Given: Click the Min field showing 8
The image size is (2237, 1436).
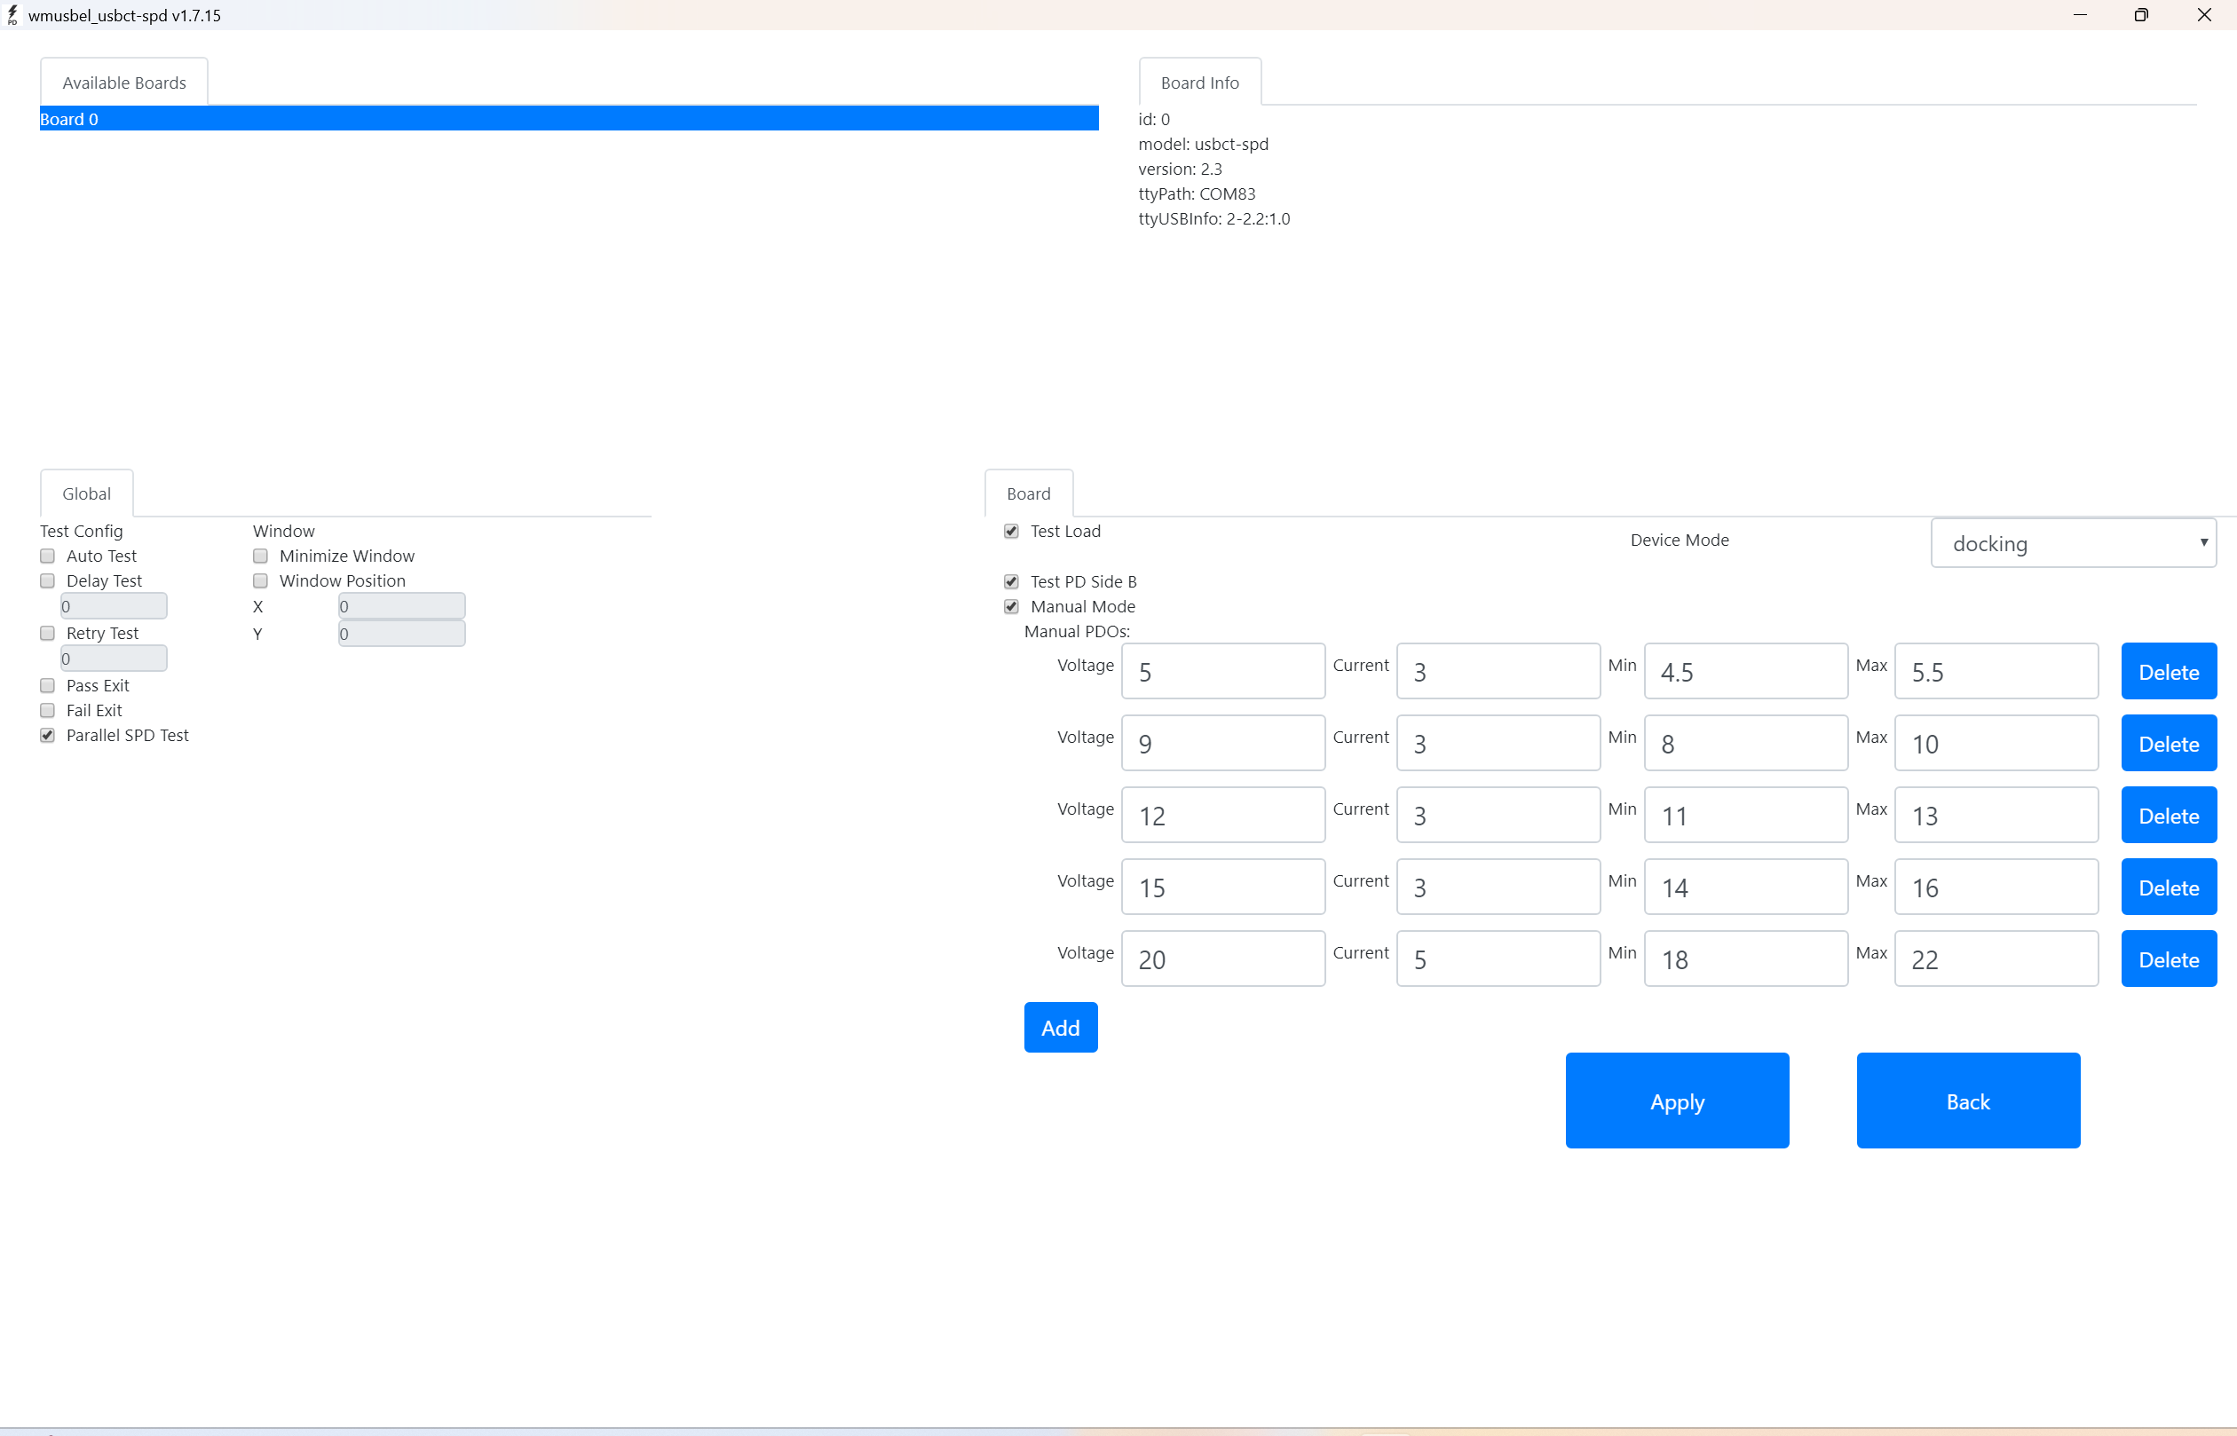Looking at the screenshot, I should pos(1745,743).
